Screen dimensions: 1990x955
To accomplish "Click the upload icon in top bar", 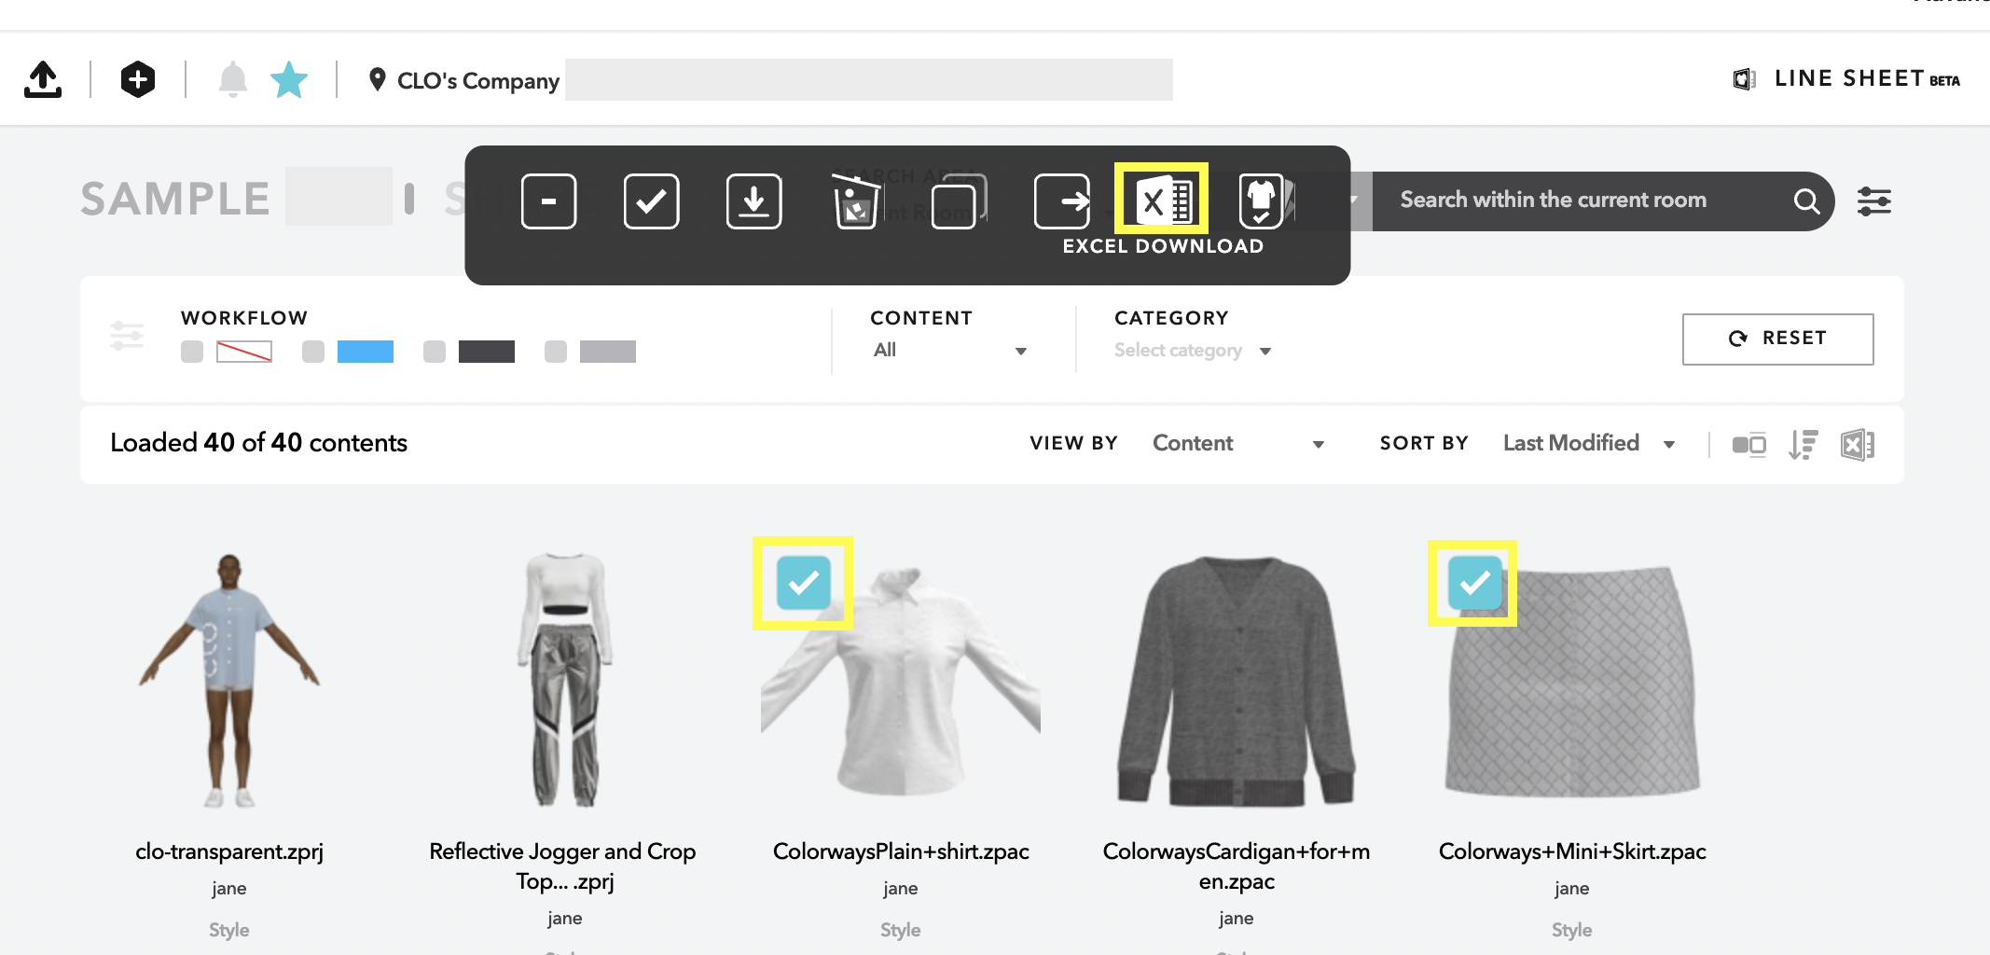I will click(x=43, y=79).
